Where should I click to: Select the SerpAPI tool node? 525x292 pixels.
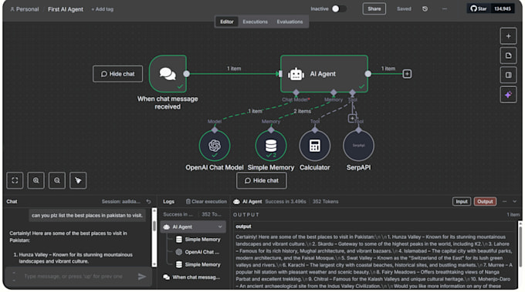coord(358,146)
